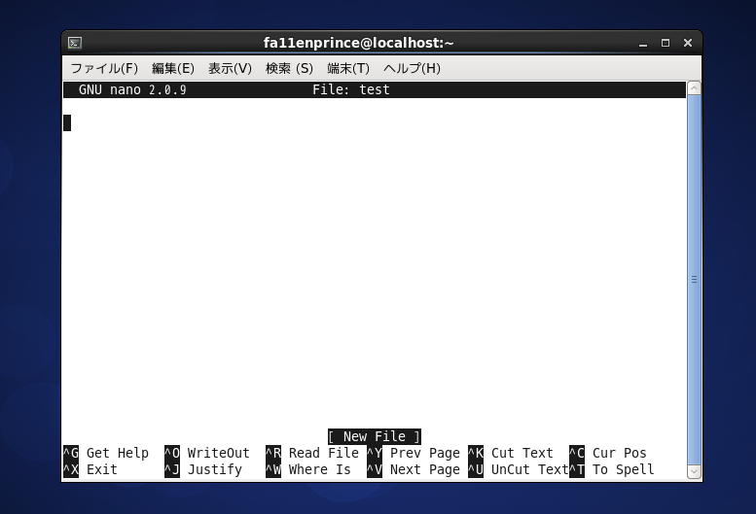756x514 pixels.
Task: Open the 端末(T) menu
Action: [348, 68]
